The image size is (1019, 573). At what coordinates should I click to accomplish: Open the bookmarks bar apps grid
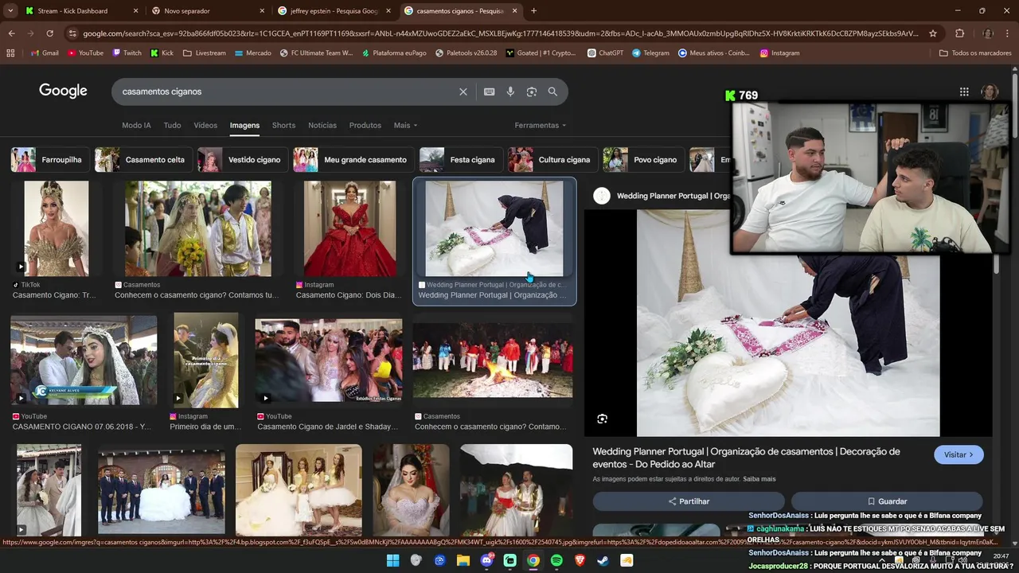(x=10, y=53)
